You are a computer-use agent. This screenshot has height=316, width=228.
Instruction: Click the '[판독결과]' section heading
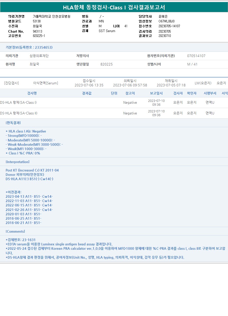[x=13, y=123]
